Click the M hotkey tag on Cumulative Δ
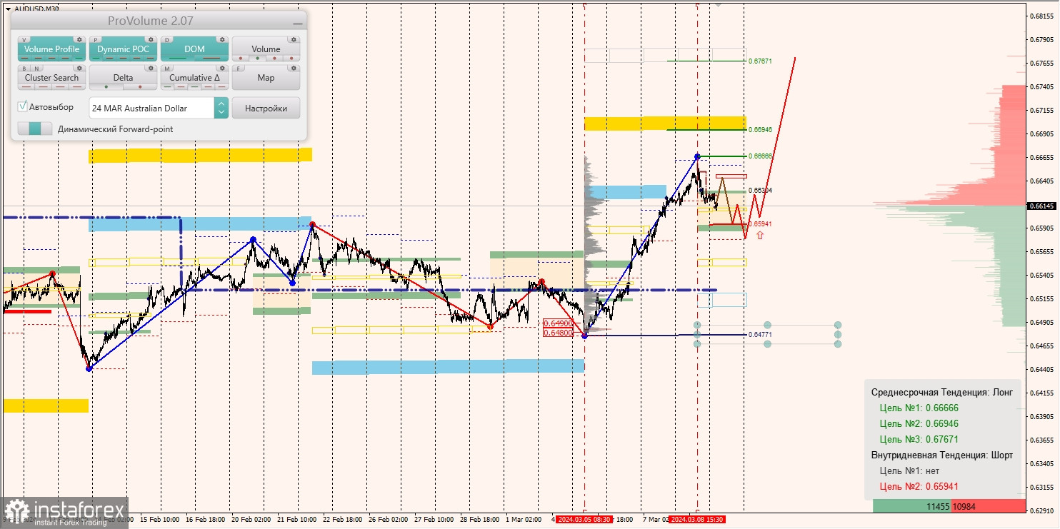Viewport: 1060px width, 529px height. 167,69
